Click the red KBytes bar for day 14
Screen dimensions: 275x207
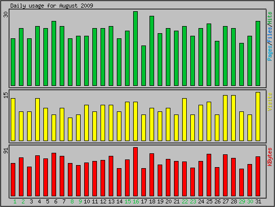click(119, 182)
